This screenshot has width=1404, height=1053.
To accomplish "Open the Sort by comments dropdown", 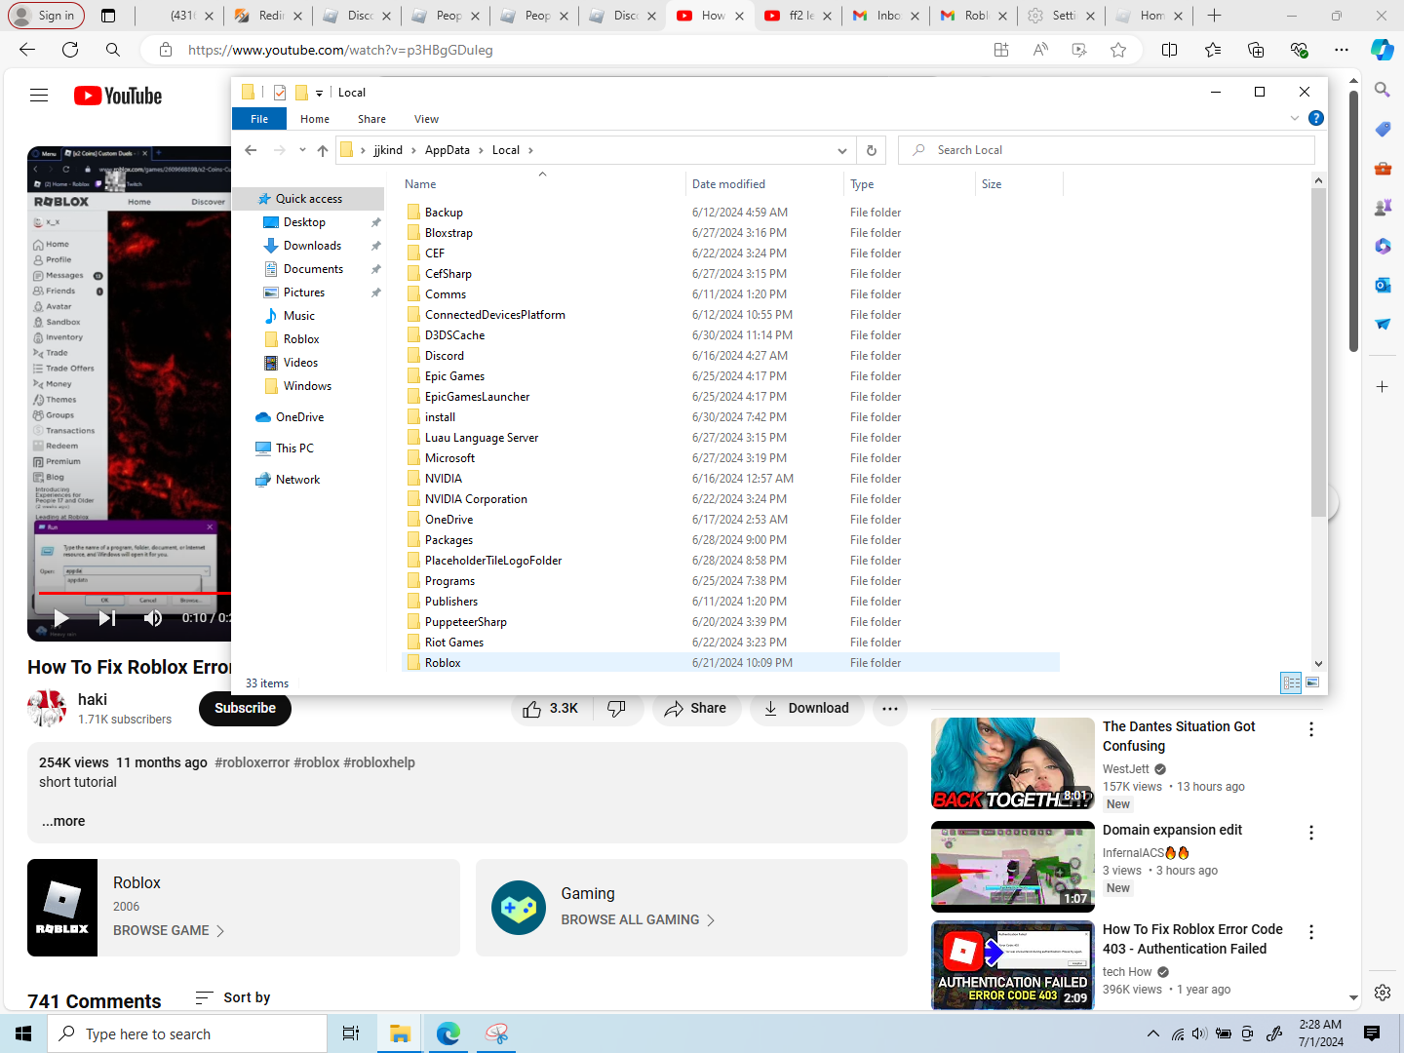I will pyautogui.click(x=233, y=997).
